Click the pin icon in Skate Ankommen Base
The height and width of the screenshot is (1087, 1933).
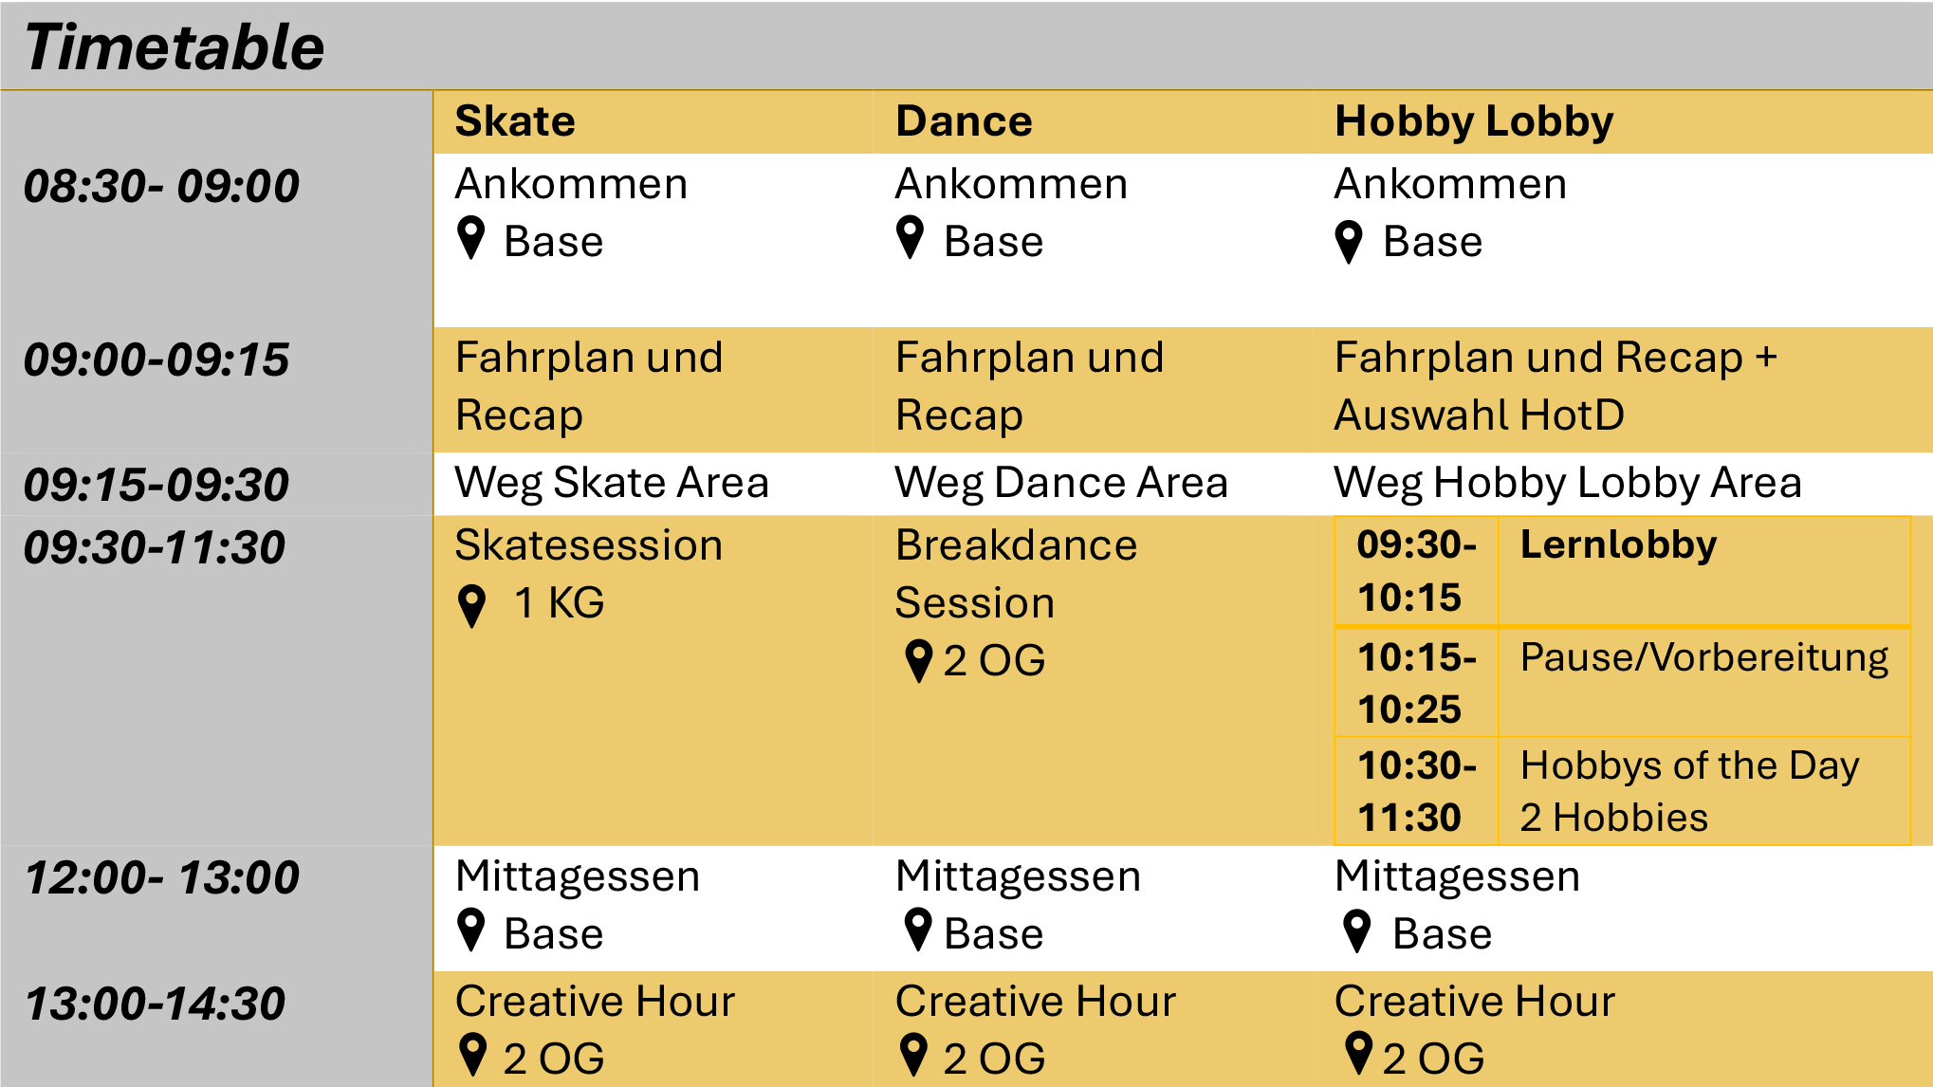[x=471, y=238]
